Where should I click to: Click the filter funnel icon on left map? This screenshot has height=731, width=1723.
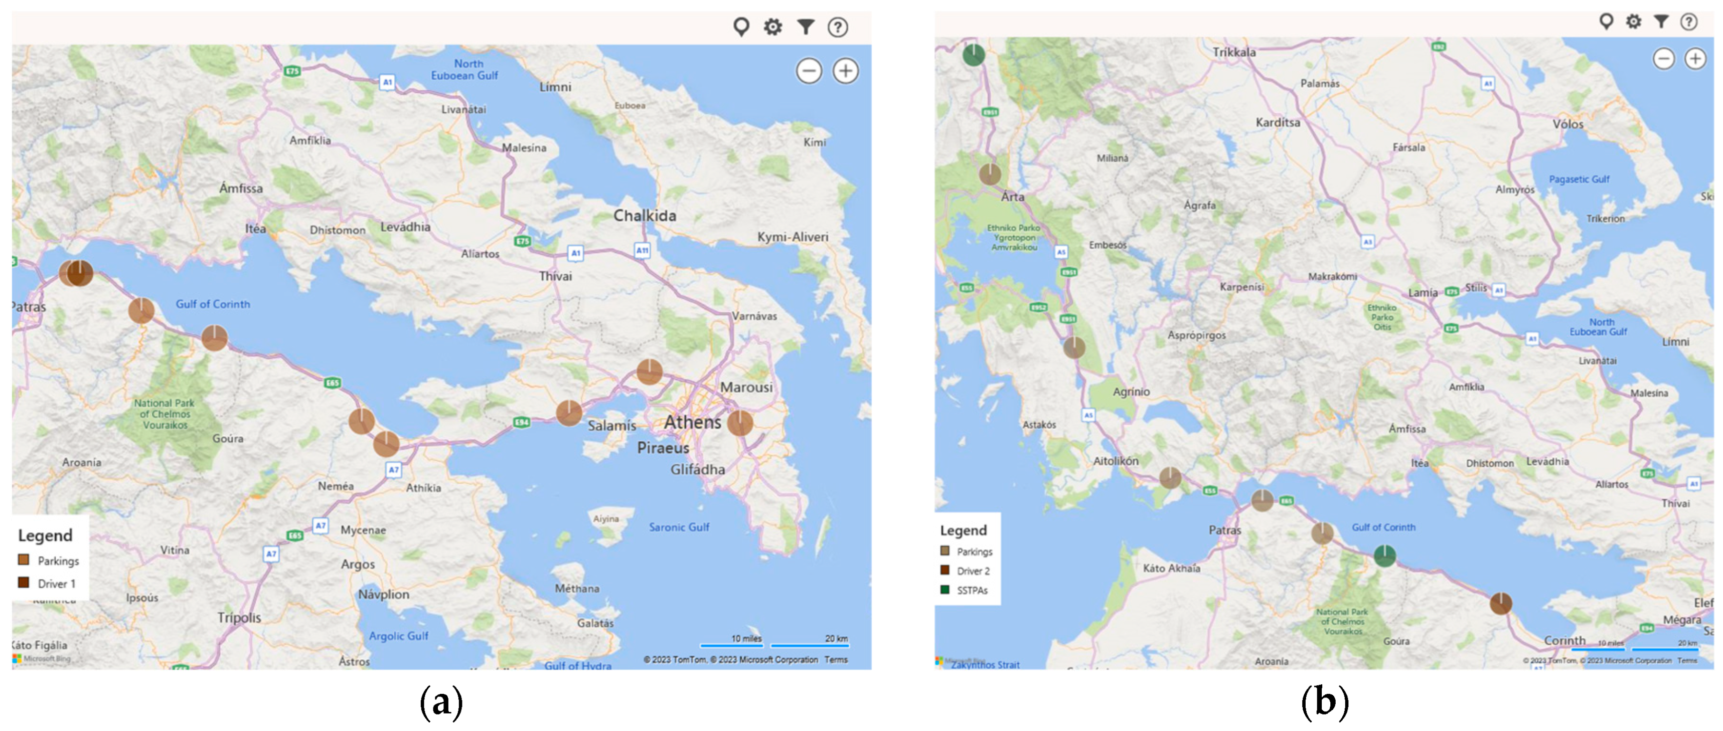(805, 27)
